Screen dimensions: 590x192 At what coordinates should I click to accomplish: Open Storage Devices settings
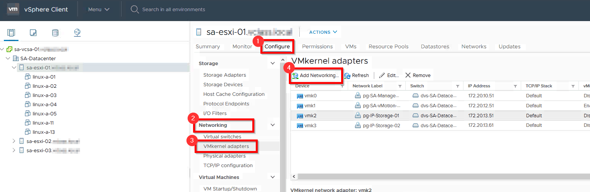click(223, 84)
